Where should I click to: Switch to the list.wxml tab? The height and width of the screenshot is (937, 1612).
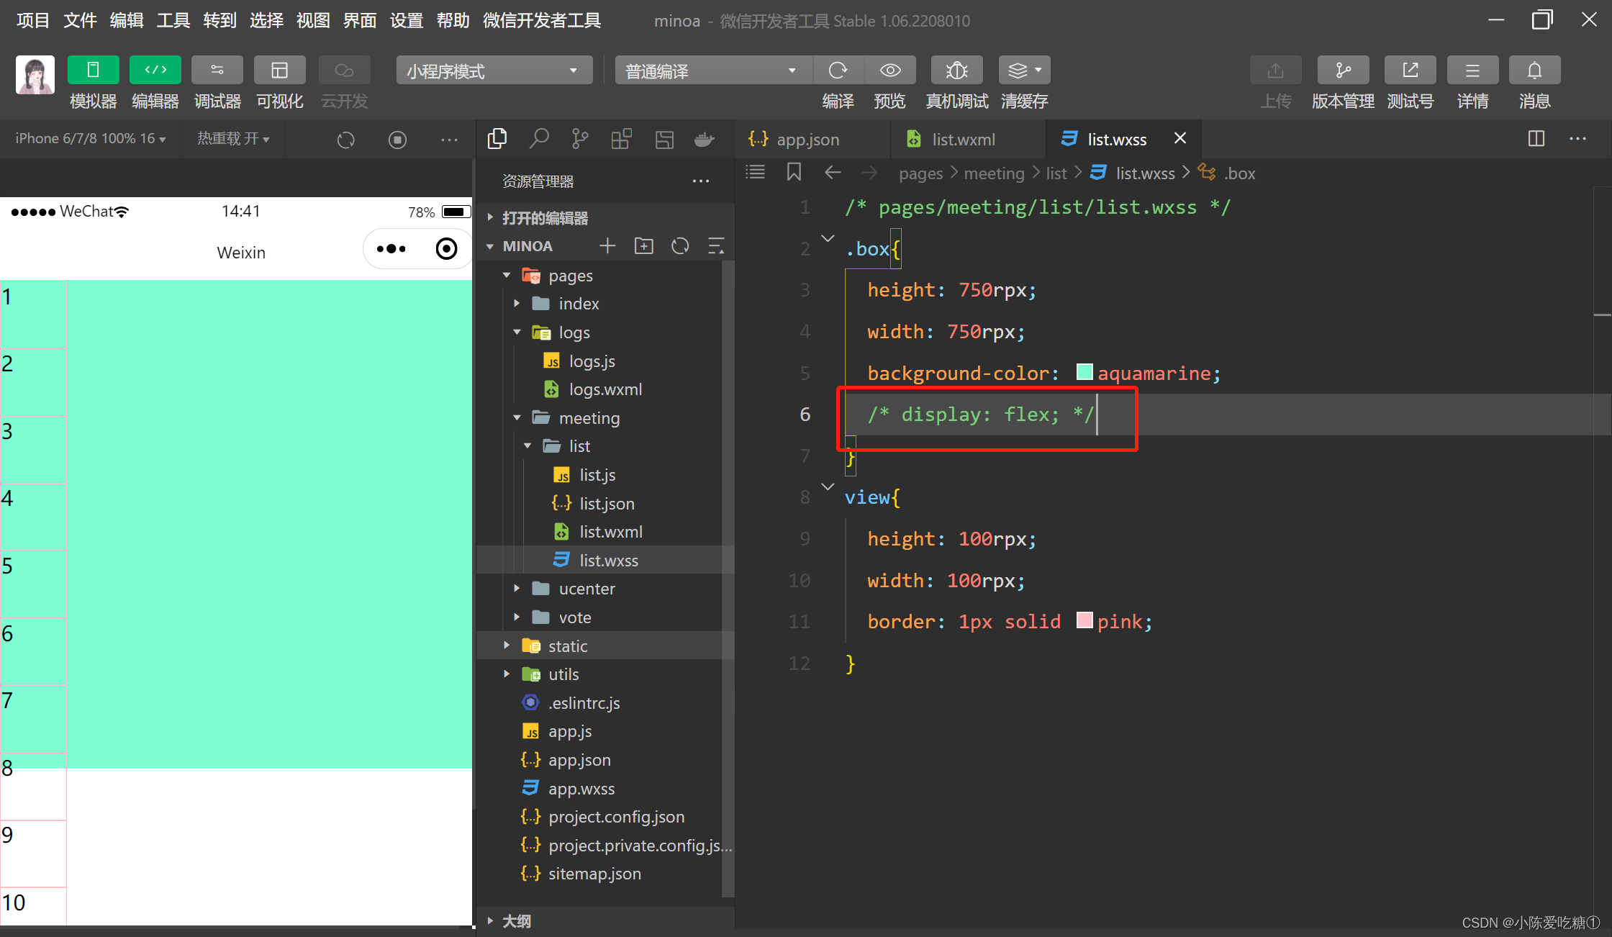[963, 139]
